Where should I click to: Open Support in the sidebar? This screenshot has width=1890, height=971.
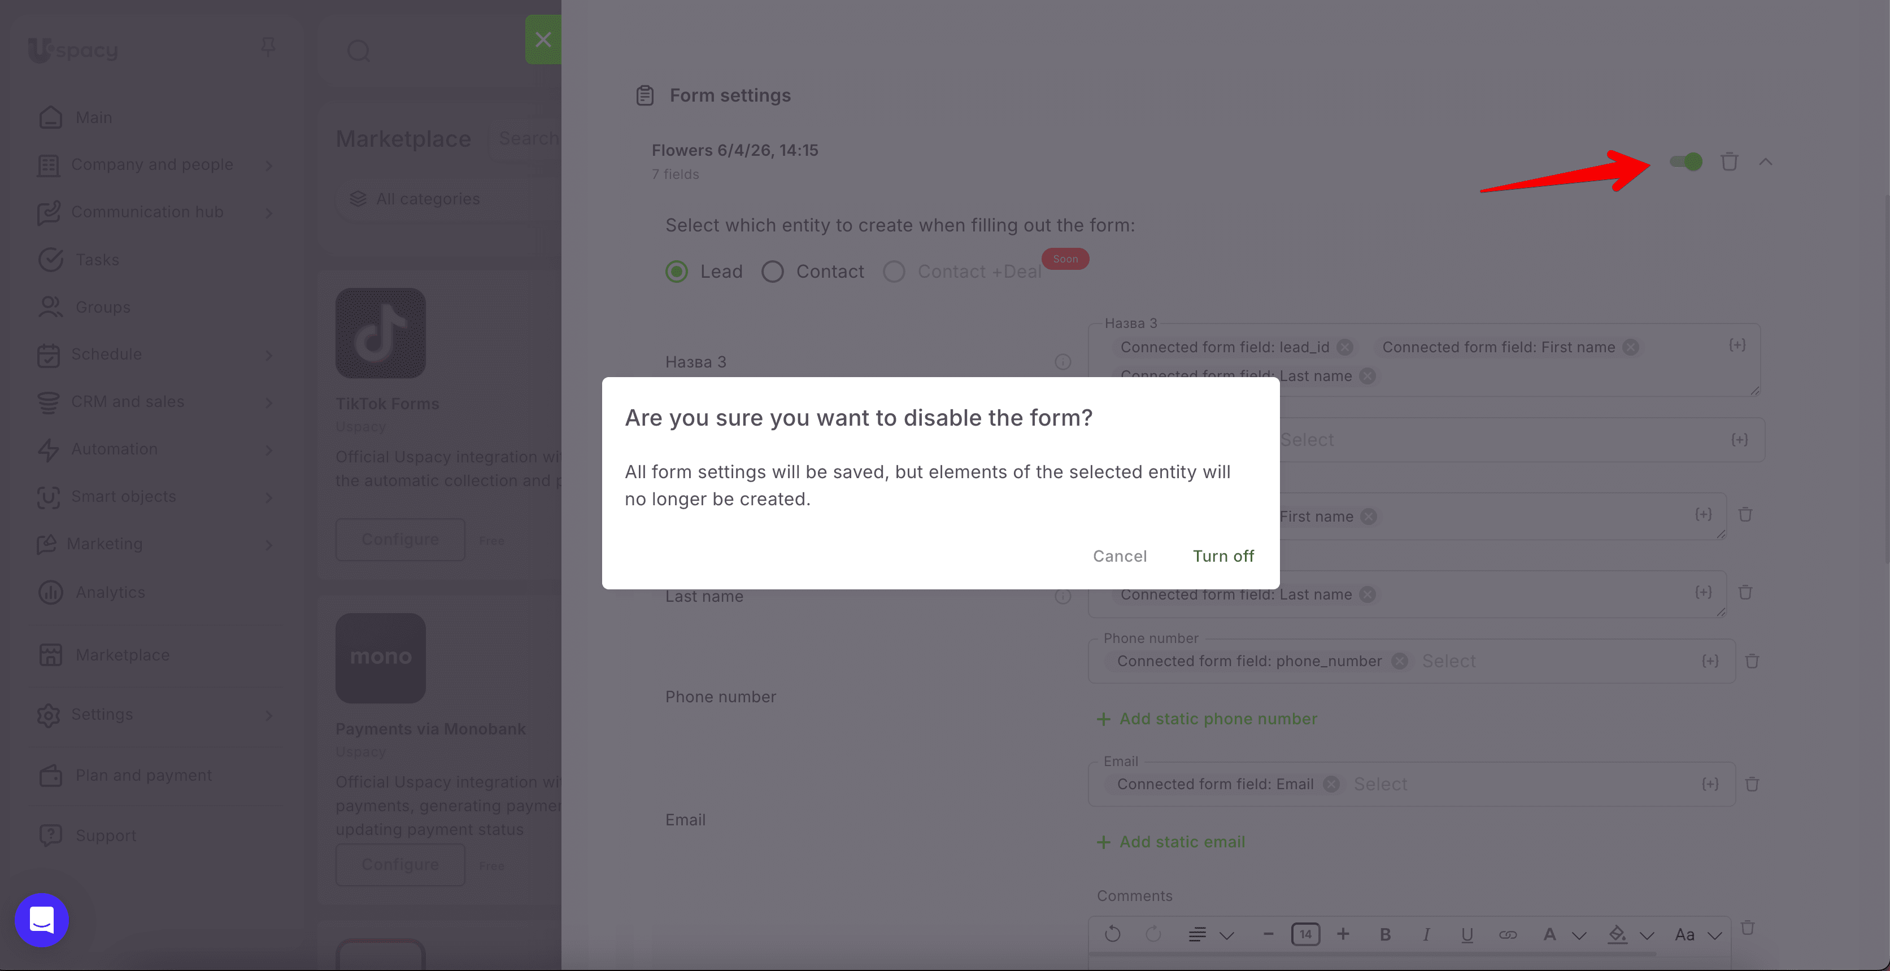pyautogui.click(x=106, y=836)
